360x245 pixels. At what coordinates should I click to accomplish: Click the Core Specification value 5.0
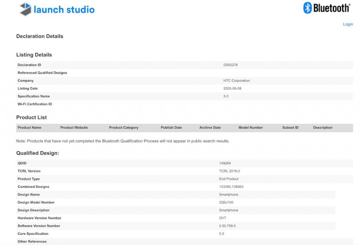221,234
